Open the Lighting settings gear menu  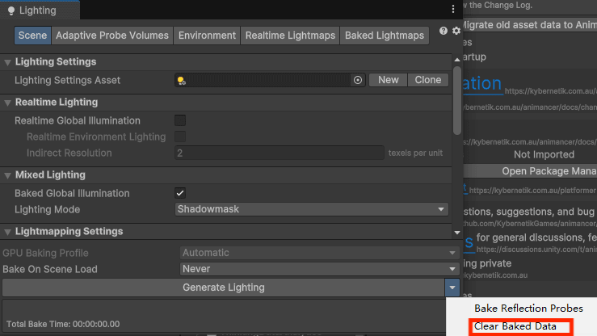(456, 31)
